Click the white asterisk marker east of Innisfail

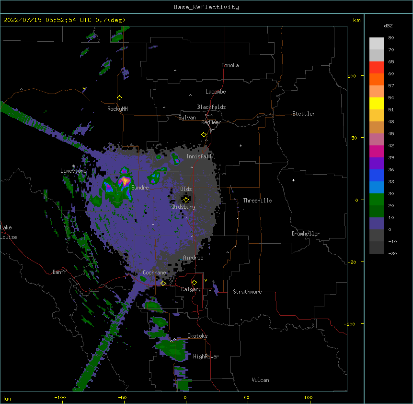point(241,145)
